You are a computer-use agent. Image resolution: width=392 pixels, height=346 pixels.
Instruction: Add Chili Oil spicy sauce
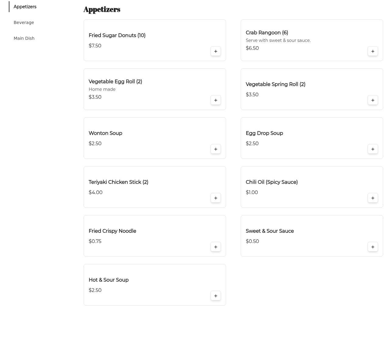[x=373, y=198]
